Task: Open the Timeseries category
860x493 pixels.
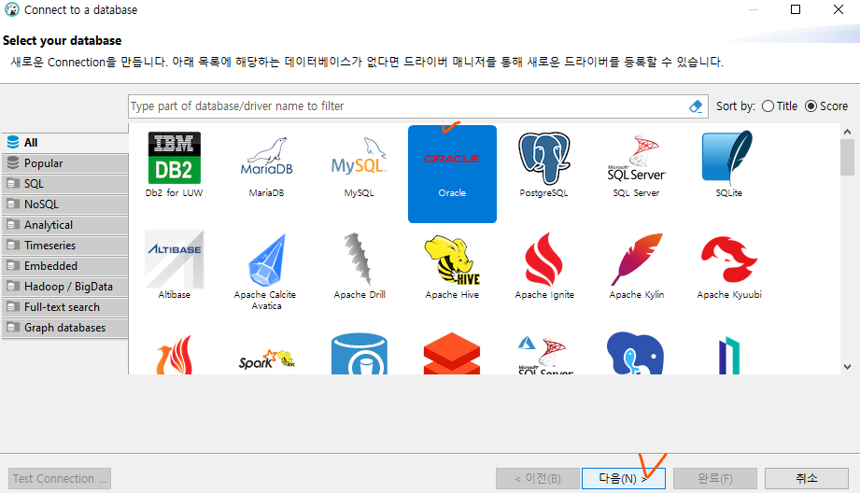Action: point(64,246)
